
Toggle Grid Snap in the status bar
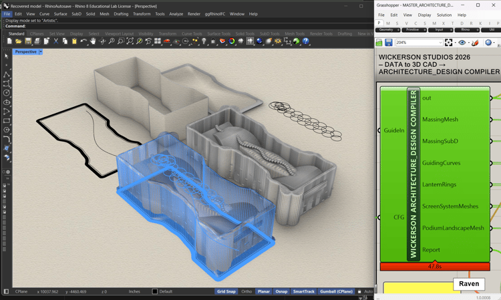226,291
